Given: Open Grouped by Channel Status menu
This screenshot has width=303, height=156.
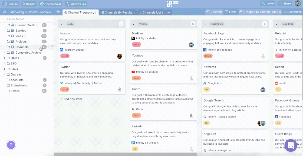Looking at the screenshot, I should tap(260, 12).
